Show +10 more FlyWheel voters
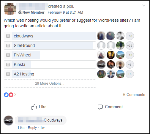 [130, 55]
